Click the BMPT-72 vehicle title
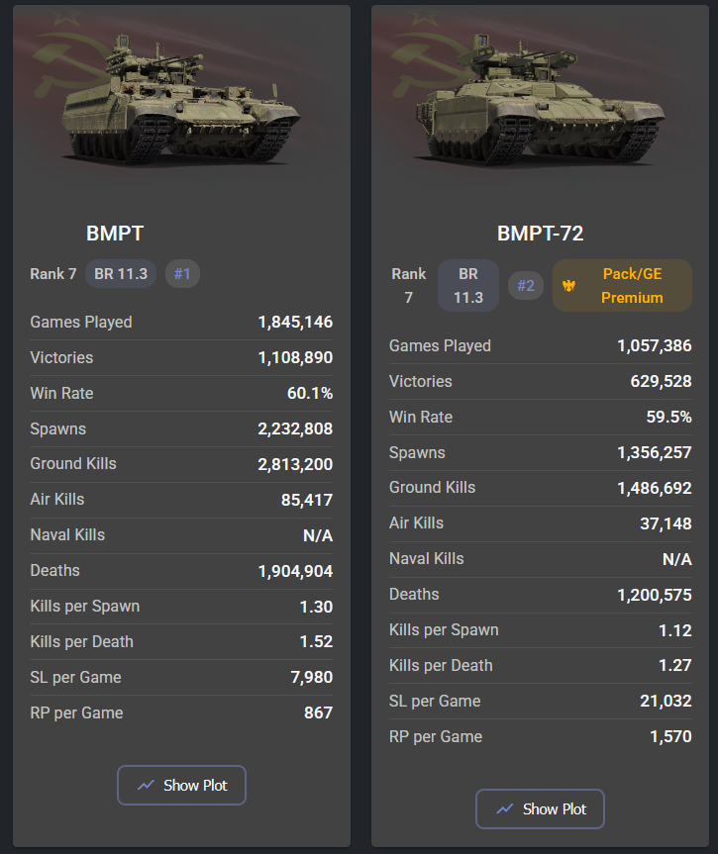This screenshot has height=854, width=718. 540,234
